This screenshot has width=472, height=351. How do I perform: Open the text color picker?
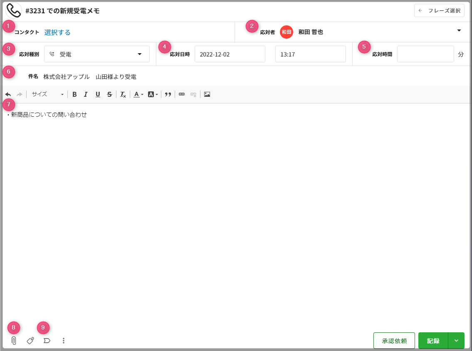138,94
